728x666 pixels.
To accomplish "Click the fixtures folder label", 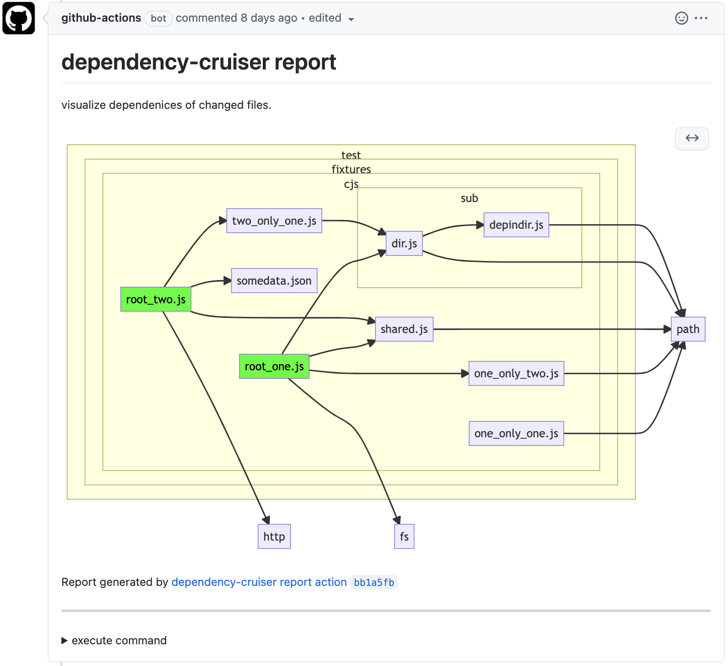I will pos(351,169).
